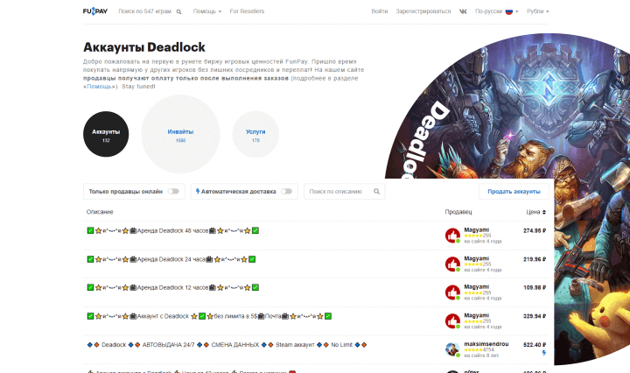Click seller name Magyami in 274.96 ₽ row

477,230
